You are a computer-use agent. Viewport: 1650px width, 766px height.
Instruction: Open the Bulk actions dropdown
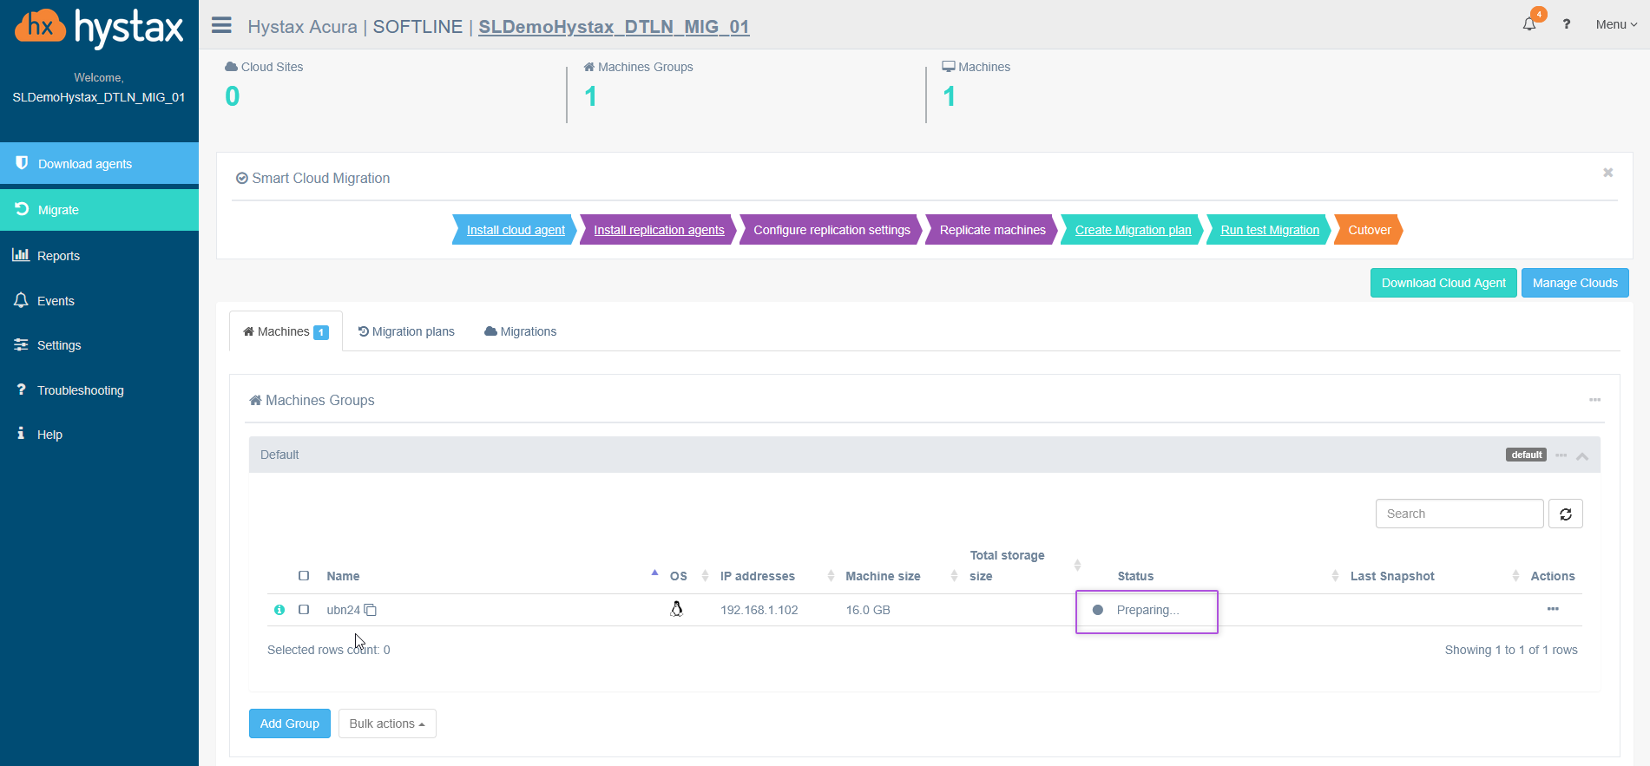click(387, 723)
